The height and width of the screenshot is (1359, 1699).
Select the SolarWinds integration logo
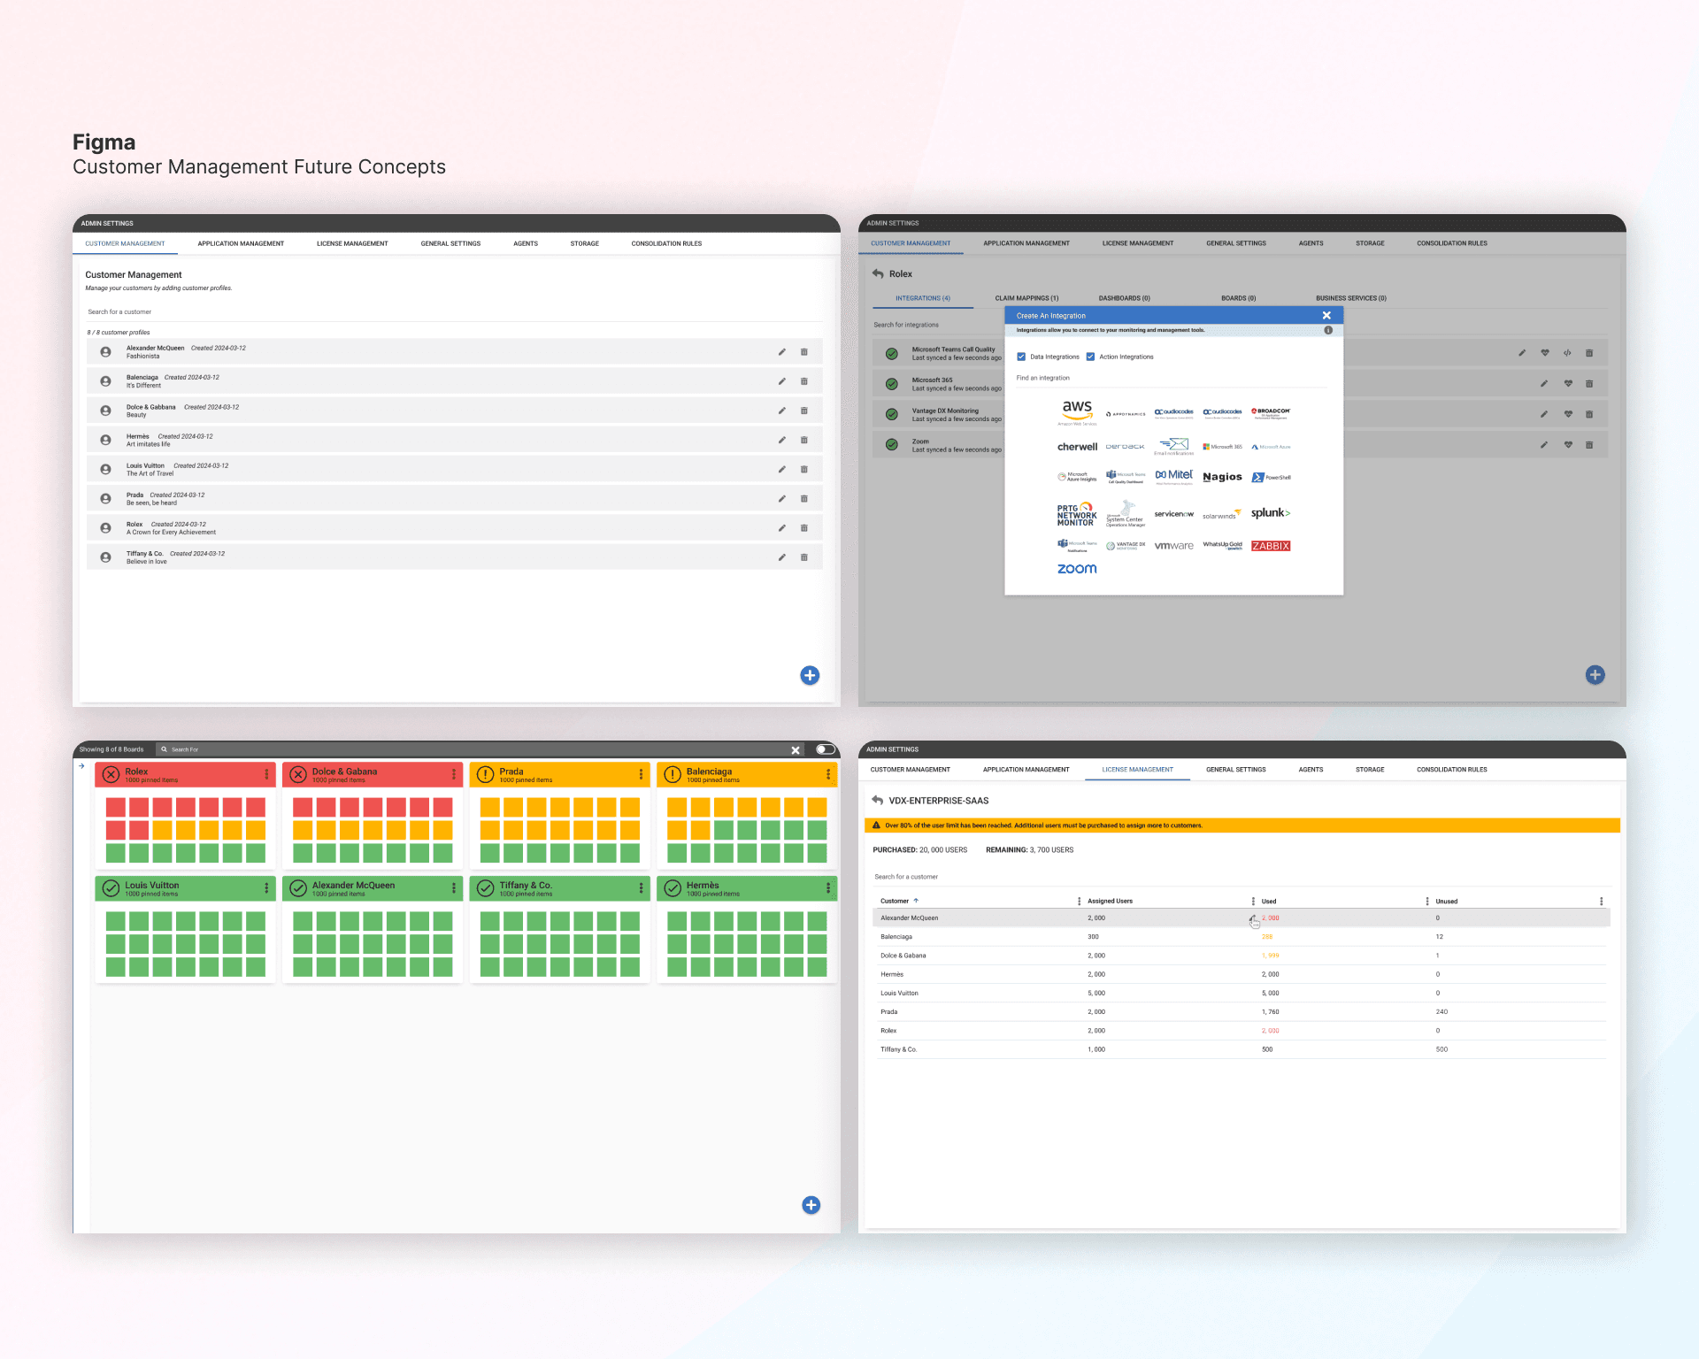1222,515
